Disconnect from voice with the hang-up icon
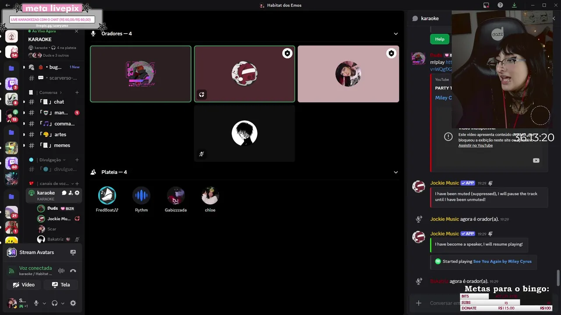This screenshot has width=561, height=315. tap(73, 271)
